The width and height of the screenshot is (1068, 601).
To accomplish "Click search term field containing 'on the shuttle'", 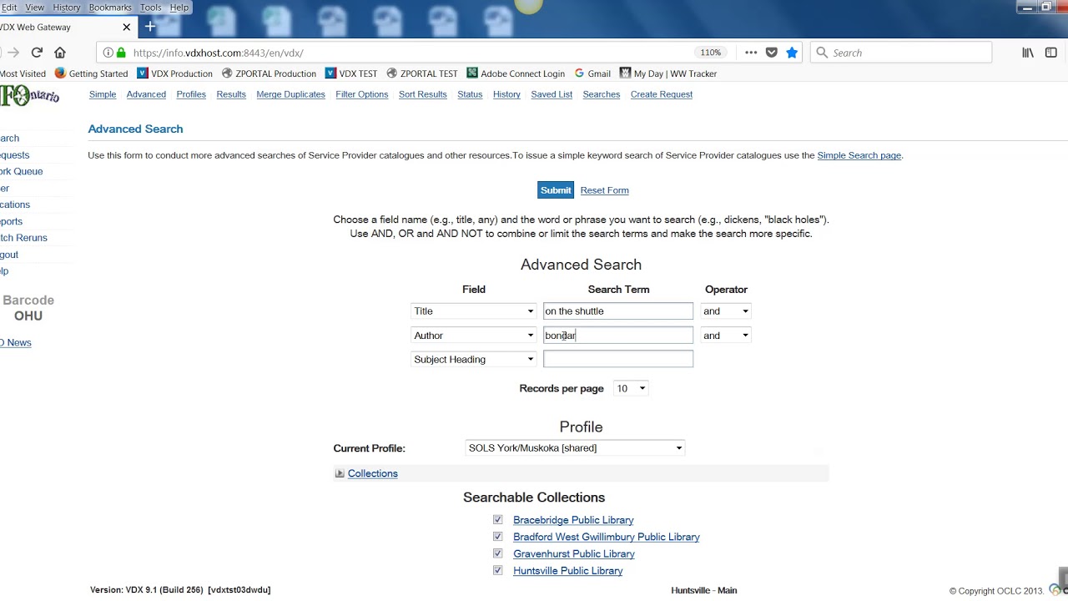I will (x=618, y=311).
